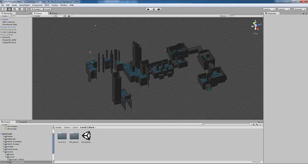Toggle scene lighting button
The height and width of the screenshot is (164, 308).
(60, 16)
